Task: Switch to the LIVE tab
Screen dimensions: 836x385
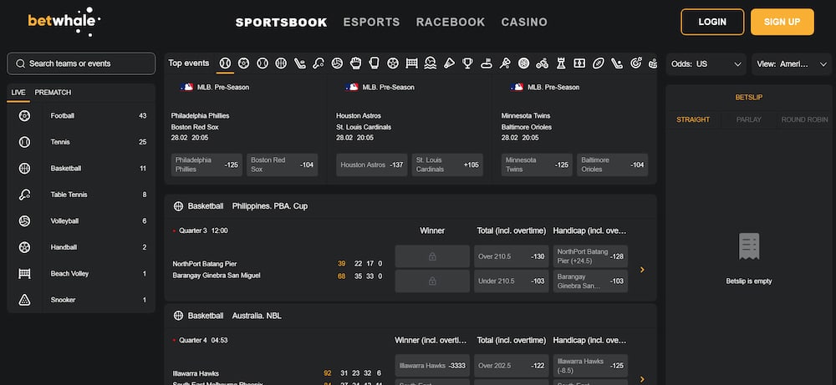Action: pyautogui.click(x=18, y=93)
